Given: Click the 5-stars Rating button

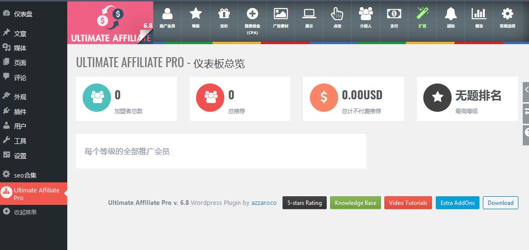Looking at the screenshot, I should click(x=304, y=203).
